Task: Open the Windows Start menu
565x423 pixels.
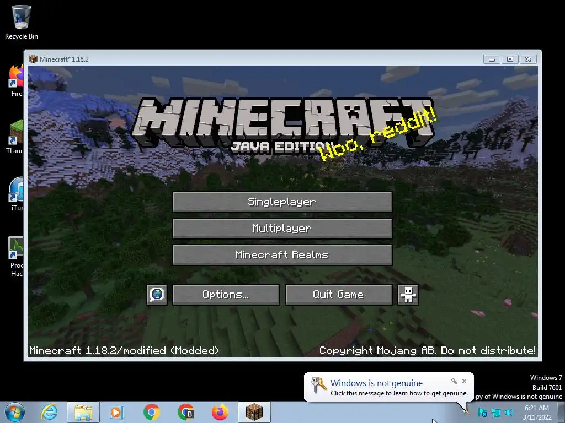Action: click(15, 412)
